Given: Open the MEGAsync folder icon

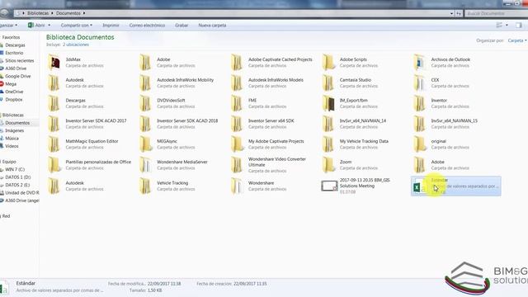Looking at the screenshot, I should click(146, 144).
